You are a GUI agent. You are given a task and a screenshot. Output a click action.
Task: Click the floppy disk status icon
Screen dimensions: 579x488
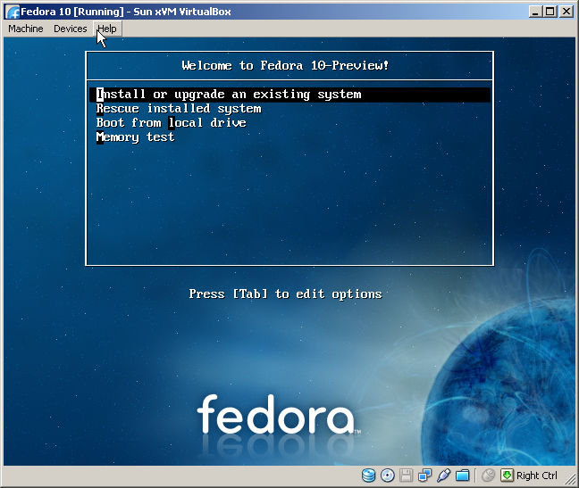click(x=407, y=476)
